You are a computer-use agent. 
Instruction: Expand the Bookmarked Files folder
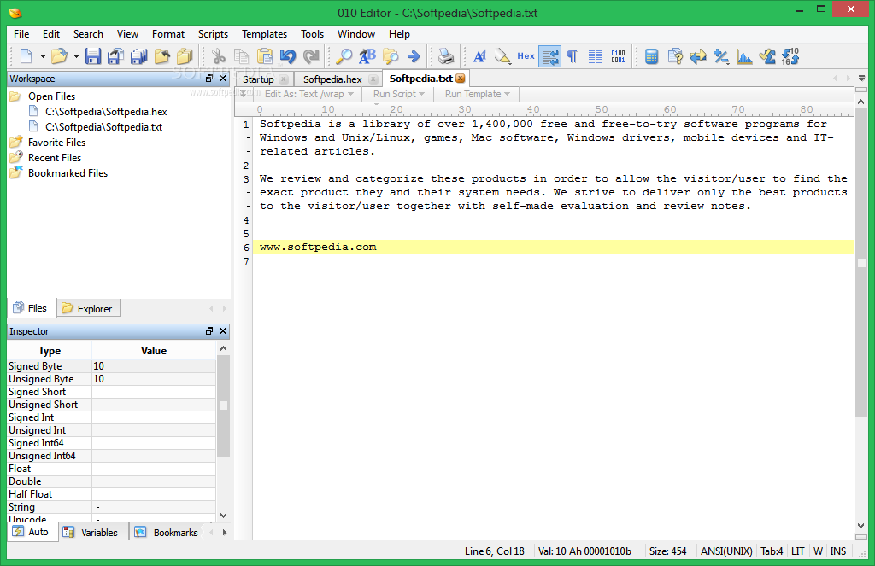pos(68,173)
